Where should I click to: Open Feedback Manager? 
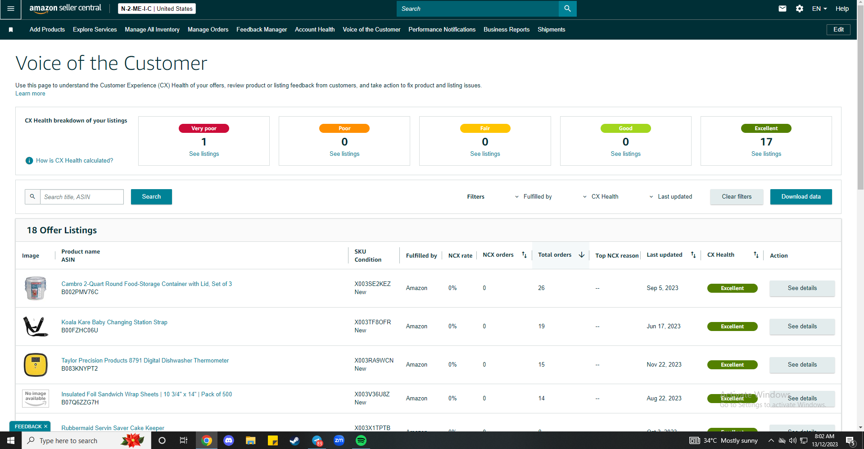pos(262,30)
